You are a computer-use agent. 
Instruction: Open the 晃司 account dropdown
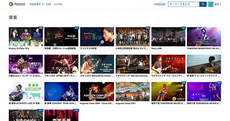[218, 4]
